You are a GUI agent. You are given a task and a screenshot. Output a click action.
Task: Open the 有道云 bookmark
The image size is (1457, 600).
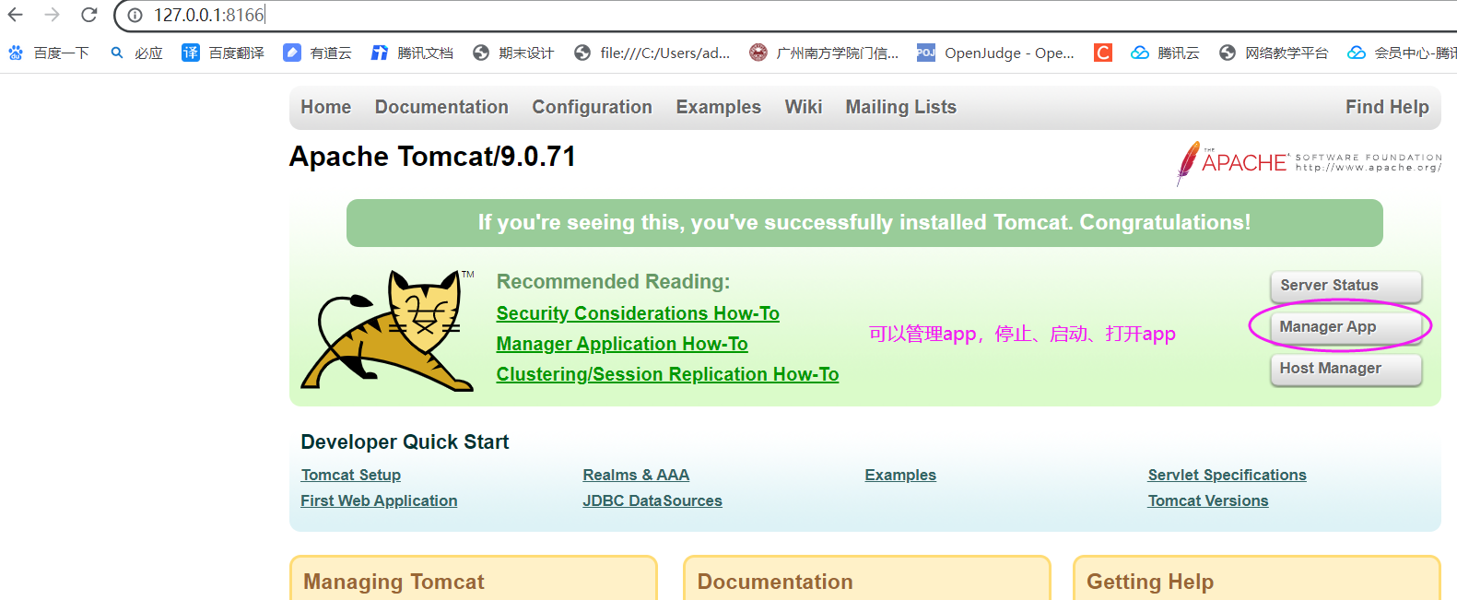point(318,53)
